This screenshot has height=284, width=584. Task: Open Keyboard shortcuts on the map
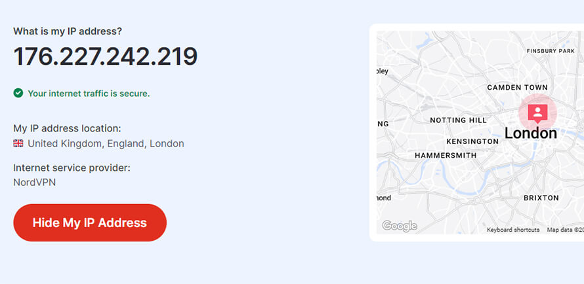tap(513, 230)
